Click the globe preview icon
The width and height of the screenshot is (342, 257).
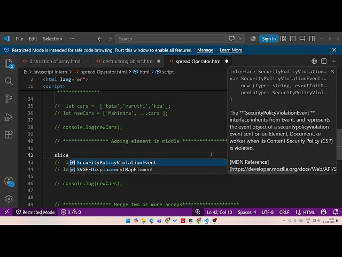point(314,61)
